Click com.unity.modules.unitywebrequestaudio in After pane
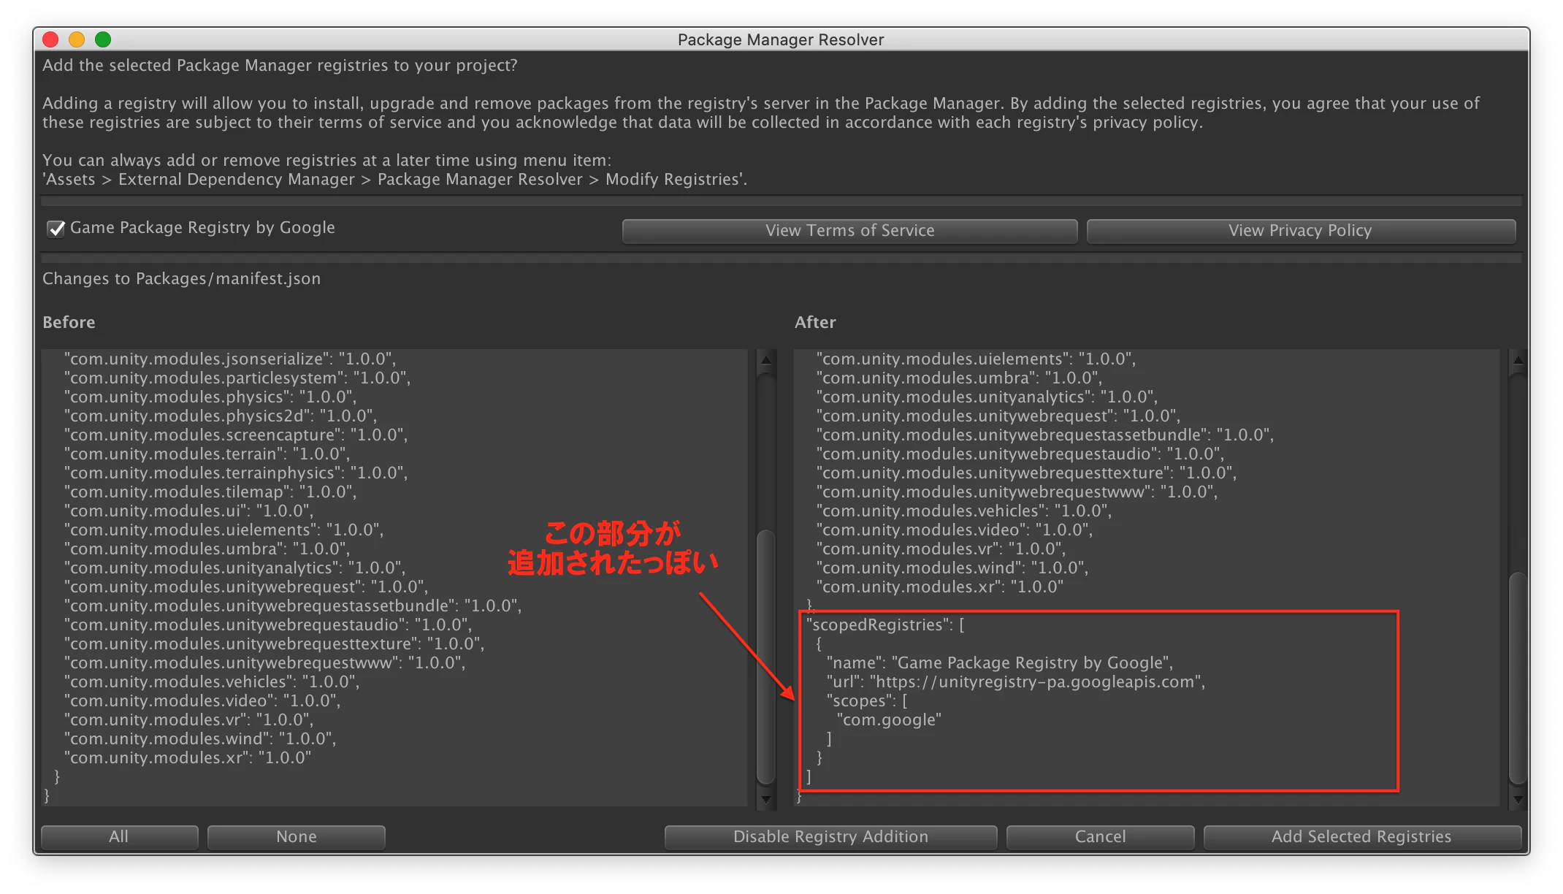The width and height of the screenshot is (1563, 894). (x=1020, y=454)
